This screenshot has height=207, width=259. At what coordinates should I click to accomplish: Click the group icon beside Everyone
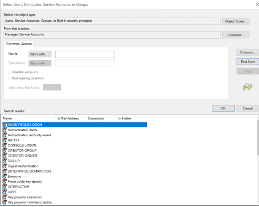click(x=5, y=176)
